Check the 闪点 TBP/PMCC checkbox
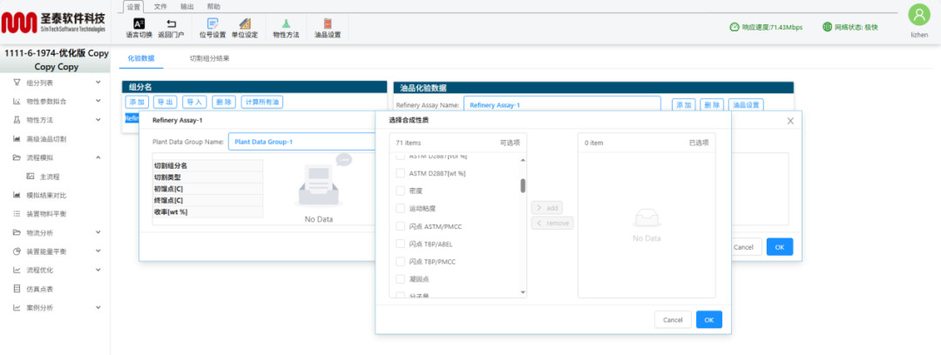Screen dimensions: 941x355 400,261
